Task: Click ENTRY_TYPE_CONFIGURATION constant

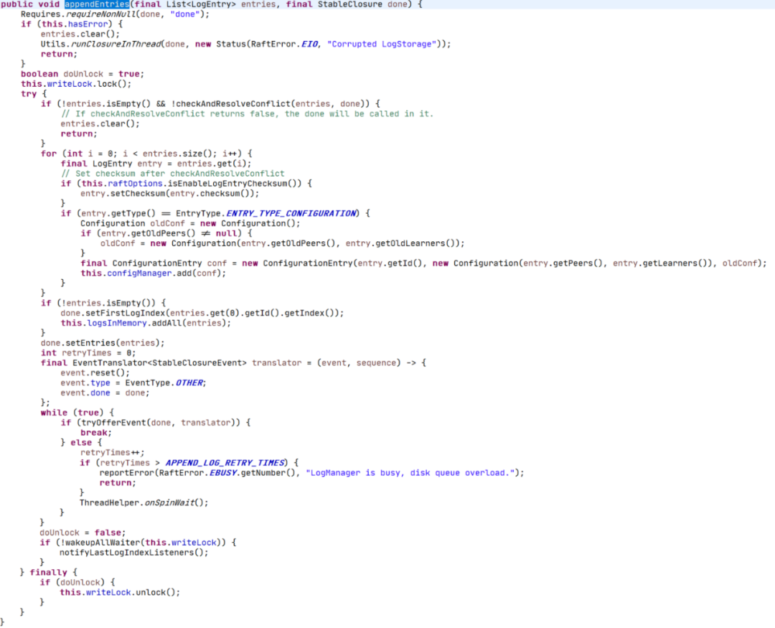Action: (x=291, y=213)
